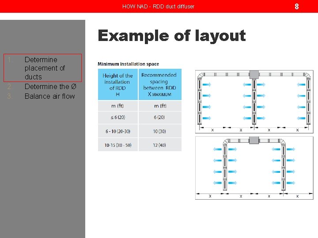The width and height of the screenshot is (318, 238).
Task: Click the gray fan unit in lower diagram
Action: click(254, 140)
